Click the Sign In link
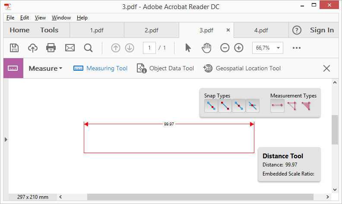342x204 pixels. pos(322,30)
